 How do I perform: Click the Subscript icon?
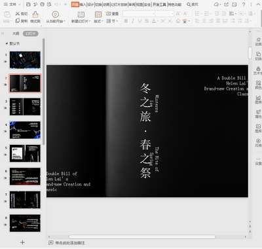[170, 21]
